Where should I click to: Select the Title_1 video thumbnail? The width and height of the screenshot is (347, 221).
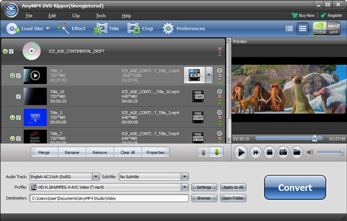[x=35, y=75]
